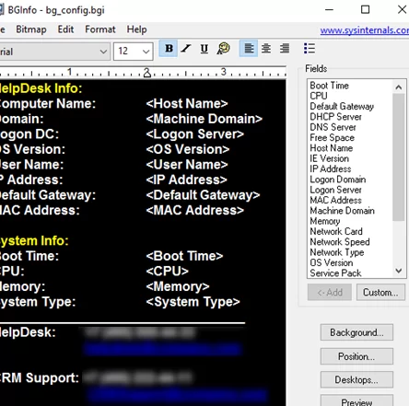This screenshot has height=406, width=409.
Task: Select Logon Domain in Fields list
Action: pyautogui.click(x=338, y=180)
